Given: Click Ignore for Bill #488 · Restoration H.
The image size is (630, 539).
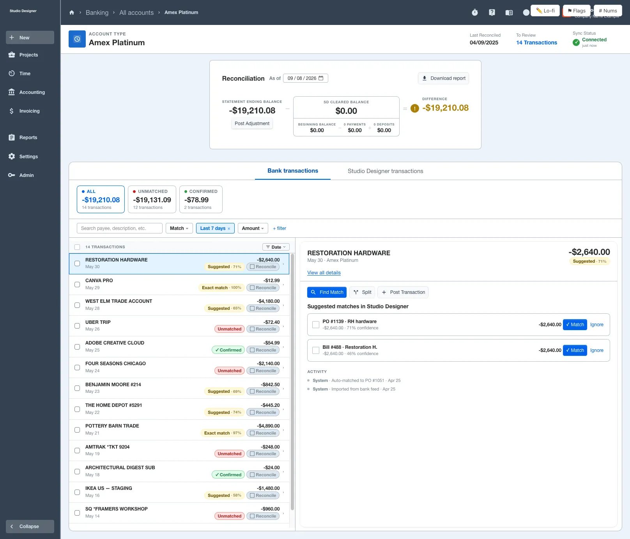Looking at the screenshot, I should pos(596,350).
